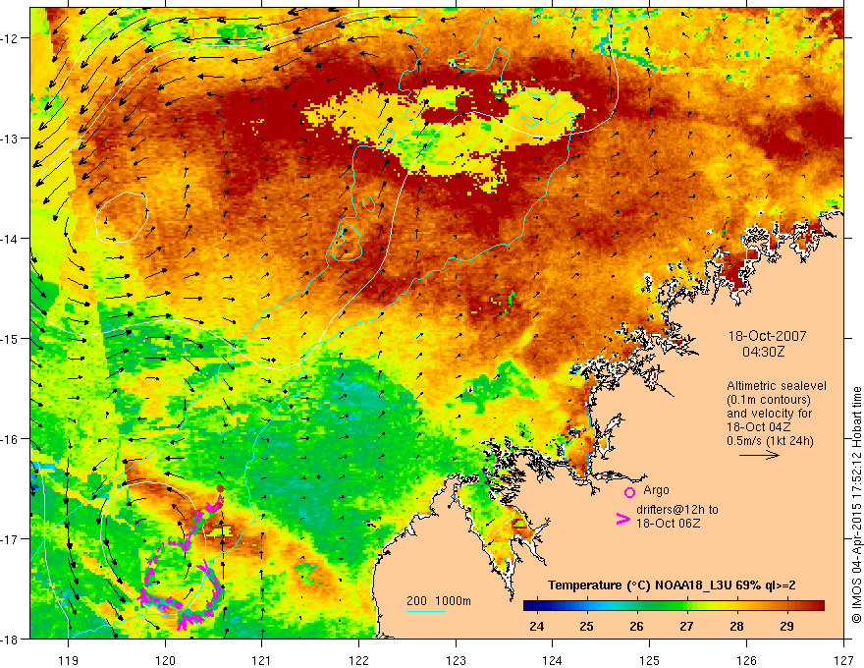Click the magenta Argo circle legend symbol

pos(629,492)
